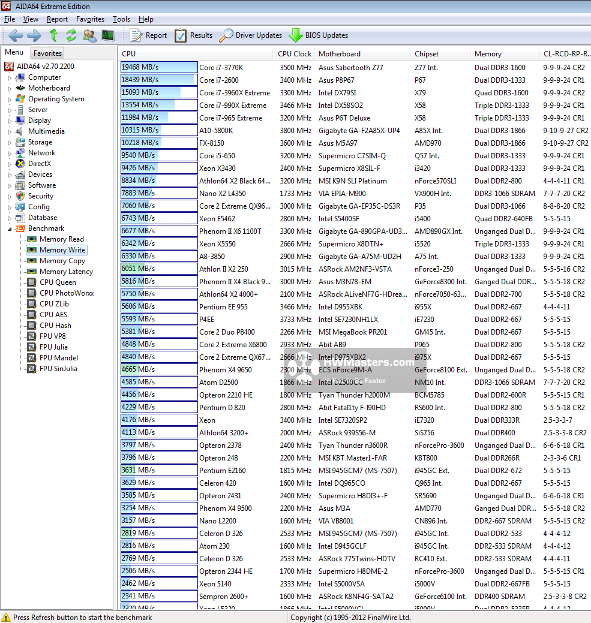Click the Config icon in the tree

pyautogui.click(x=20, y=207)
